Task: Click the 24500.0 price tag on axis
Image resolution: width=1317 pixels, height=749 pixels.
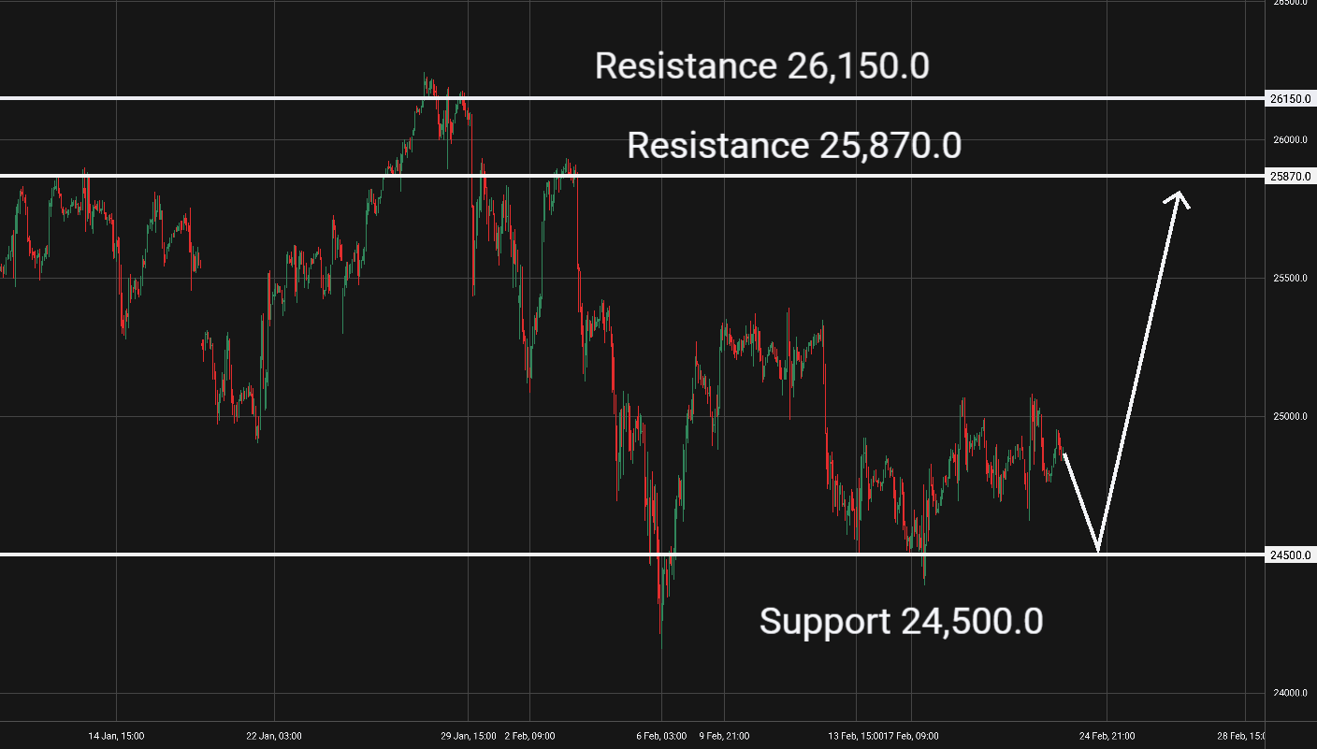Action: (1292, 555)
